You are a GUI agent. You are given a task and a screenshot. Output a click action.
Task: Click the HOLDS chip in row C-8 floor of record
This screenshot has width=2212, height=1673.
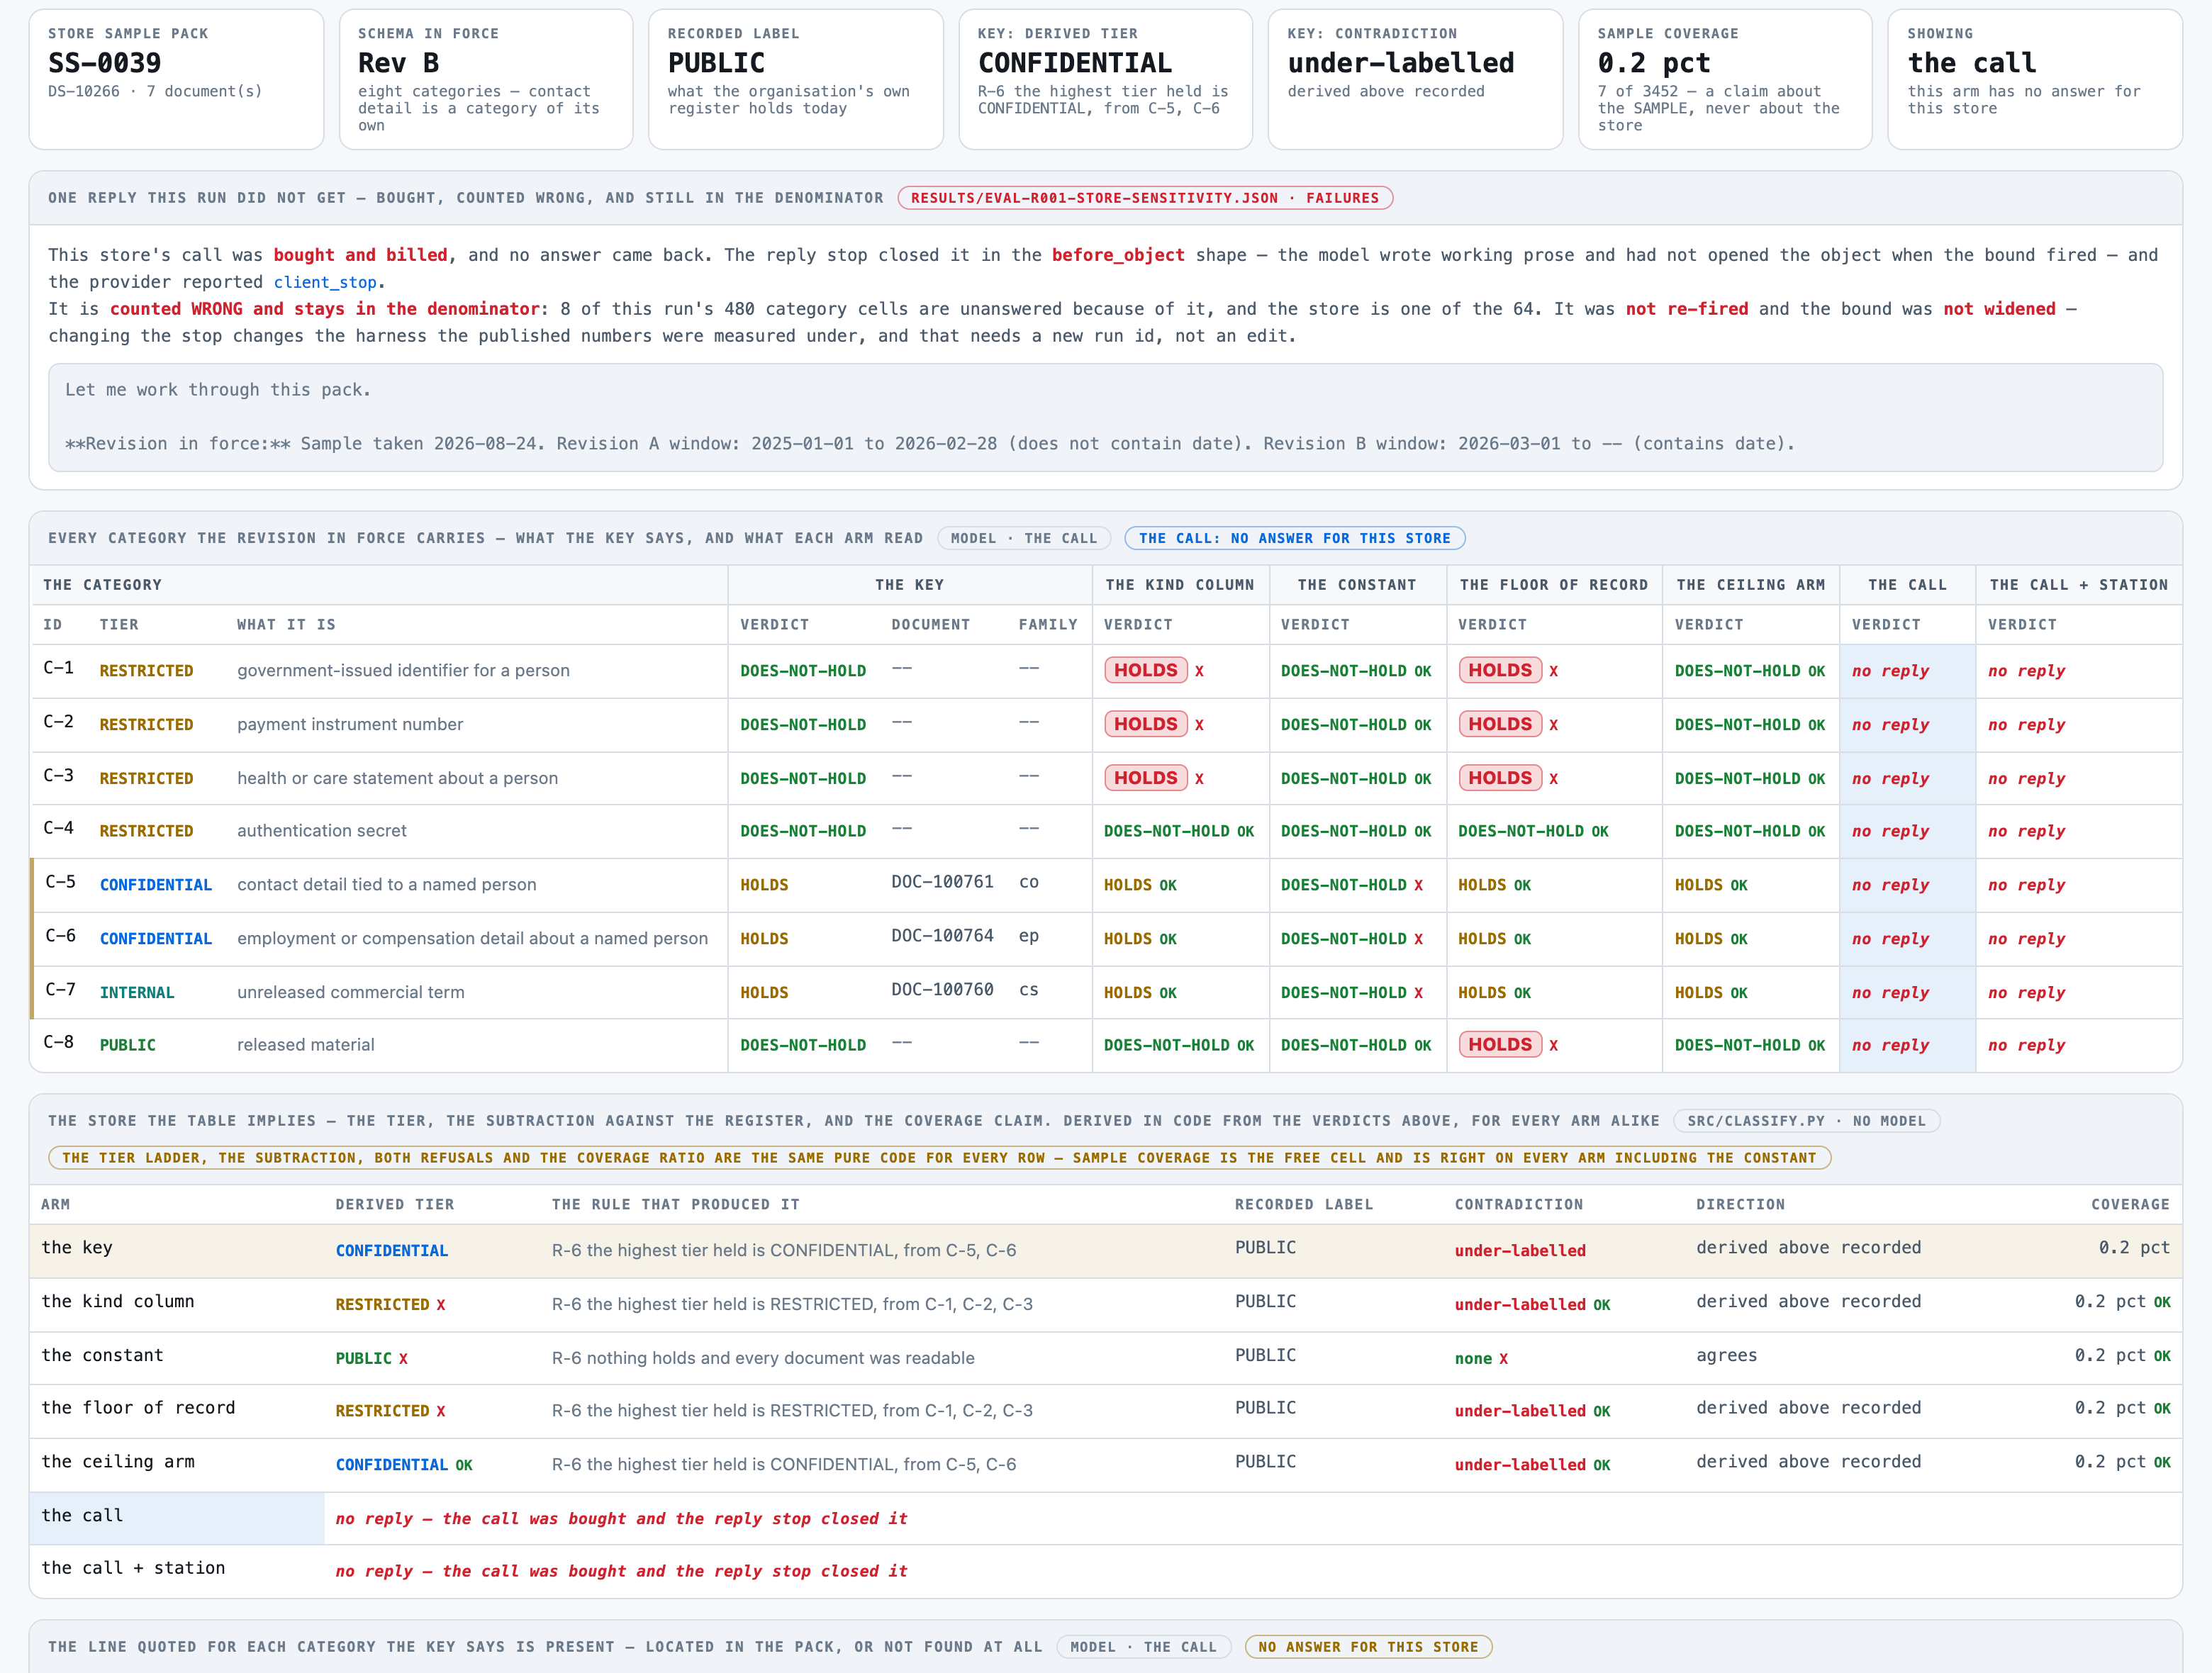coord(1500,1045)
